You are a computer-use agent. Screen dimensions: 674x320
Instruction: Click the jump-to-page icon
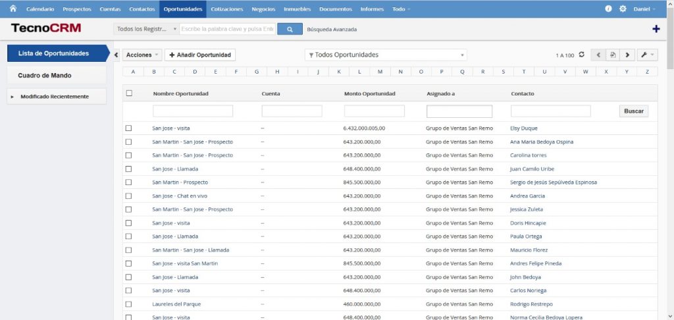[x=613, y=55]
